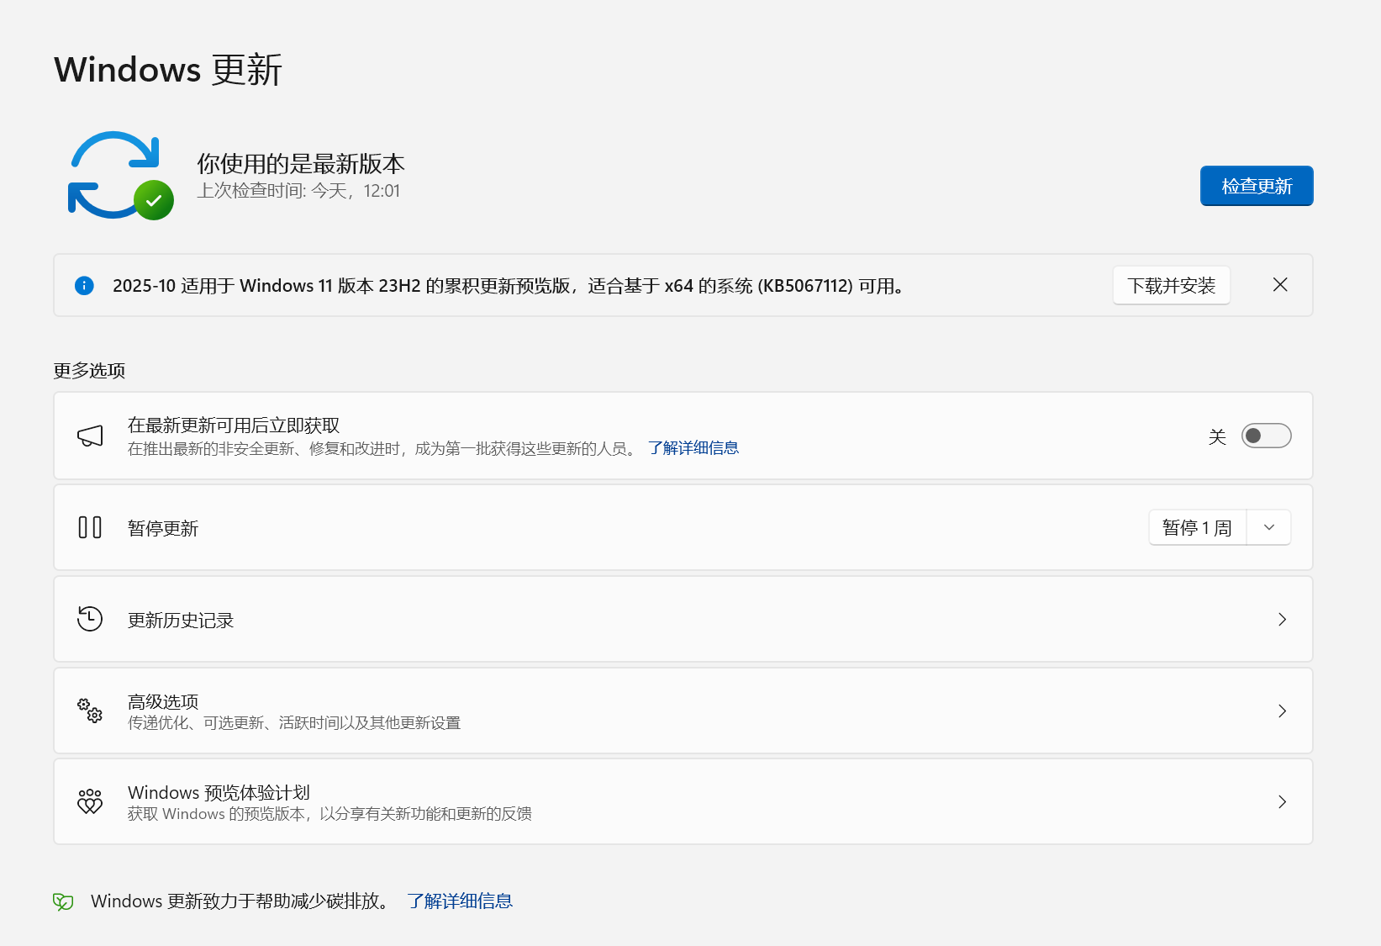The width and height of the screenshot is (1381, 946).
Task: Click the pause icon beside 暂停更新
Action: tap(90, 527)
